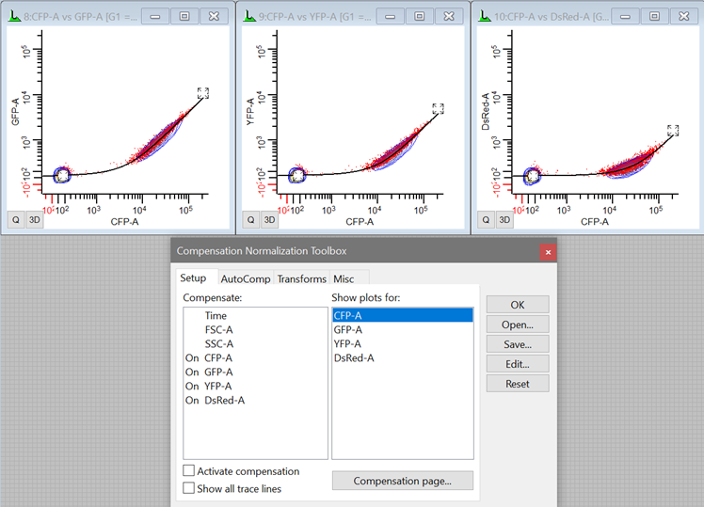Open the Transforms tab
Image resolution: width=704 pixels, height=507 pixels.
pos(301,278)
